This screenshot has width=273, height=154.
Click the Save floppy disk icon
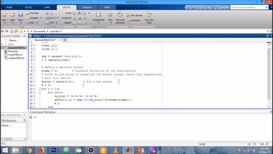(20, 14)
